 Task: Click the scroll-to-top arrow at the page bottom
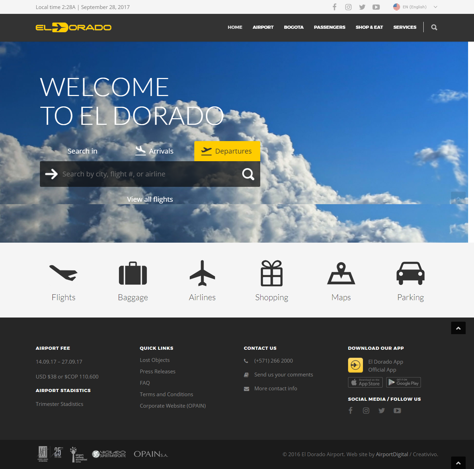click(458, 463)
